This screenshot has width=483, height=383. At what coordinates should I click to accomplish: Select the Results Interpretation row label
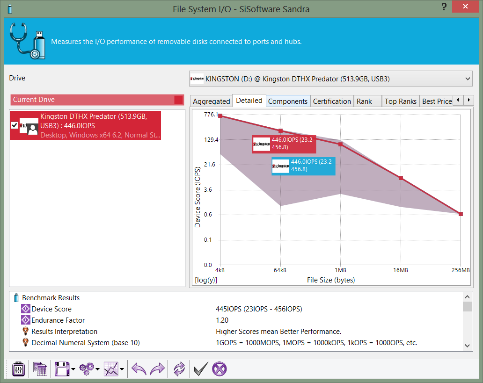(x=65, y=331)
